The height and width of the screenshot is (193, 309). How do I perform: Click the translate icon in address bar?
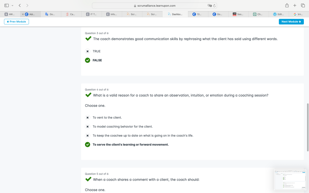[209, 5]
